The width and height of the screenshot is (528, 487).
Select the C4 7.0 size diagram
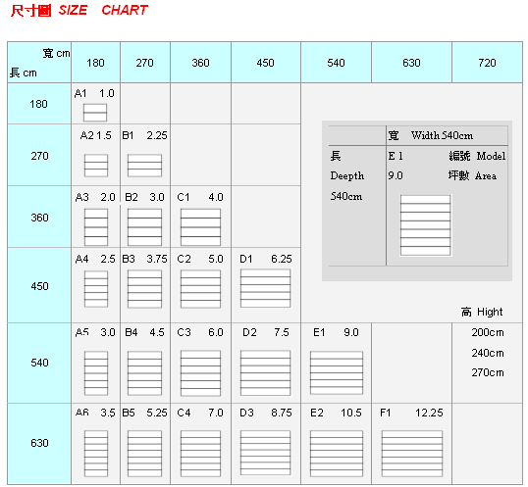pos(200,454)
